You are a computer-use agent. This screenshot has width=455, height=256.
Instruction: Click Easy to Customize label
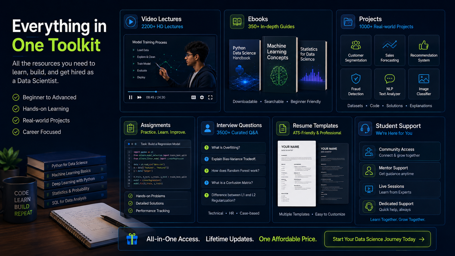point(330,214)
